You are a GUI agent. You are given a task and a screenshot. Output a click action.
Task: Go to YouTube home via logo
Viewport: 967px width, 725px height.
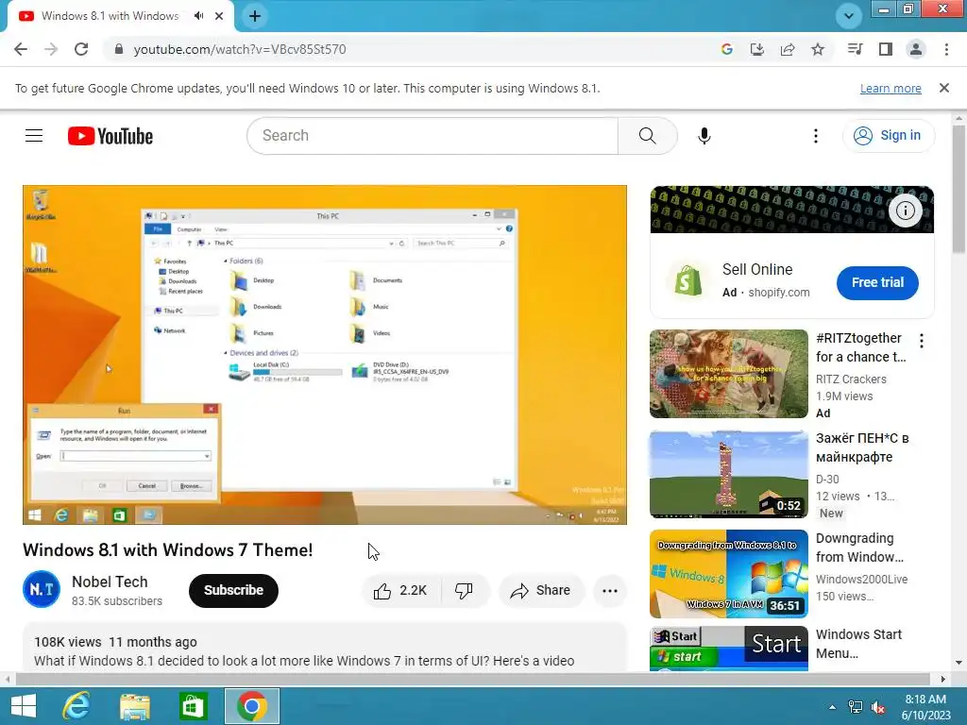point(110,136)
